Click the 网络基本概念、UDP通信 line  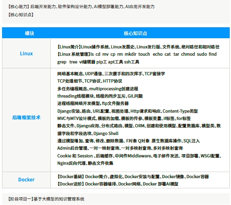(x=111, y=74)
